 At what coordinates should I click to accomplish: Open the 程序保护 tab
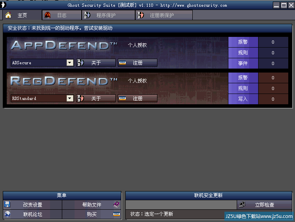pos(108,15)
